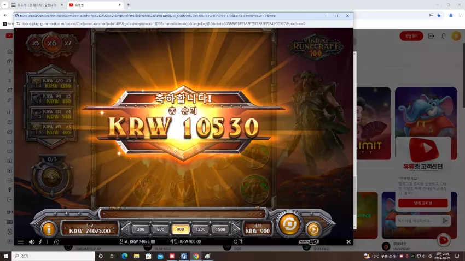This screenshot has width=465, height=261.
Task: Expand the tab search dropdown arrow
Action: coord(4,5)
